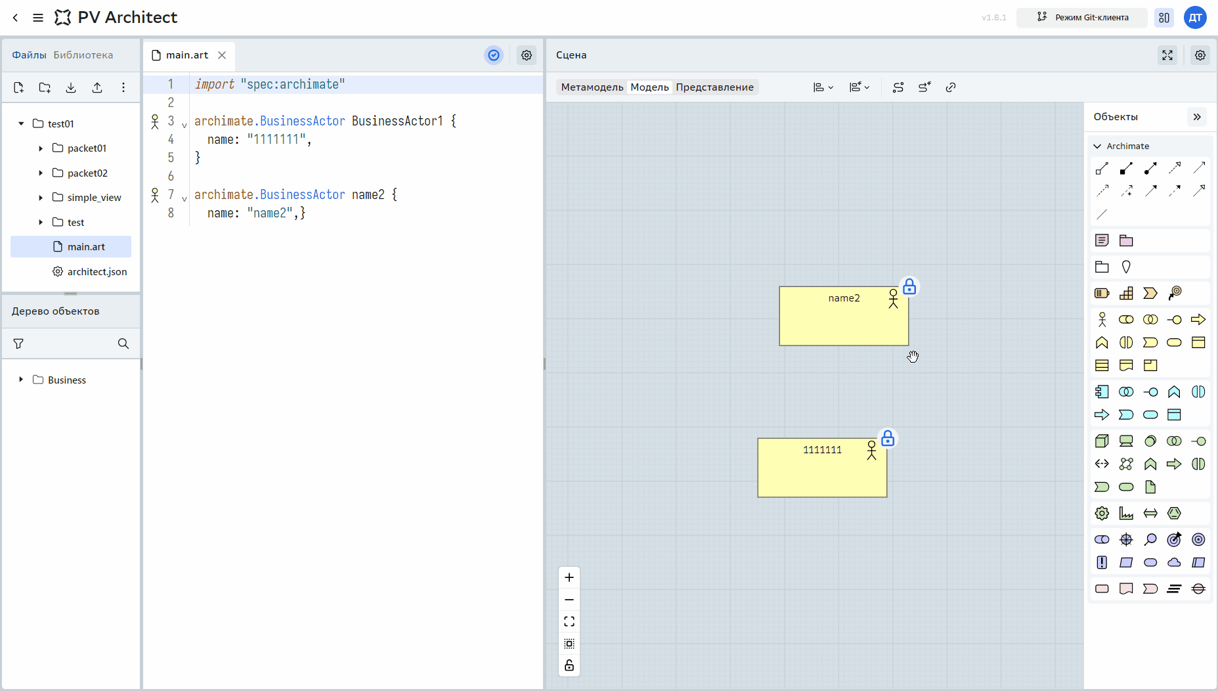The width and height of the screenshot is (1218, 691).
Task: Click the auto-routing arrow icon with sparkle
Action: click(x=924, y=87)
